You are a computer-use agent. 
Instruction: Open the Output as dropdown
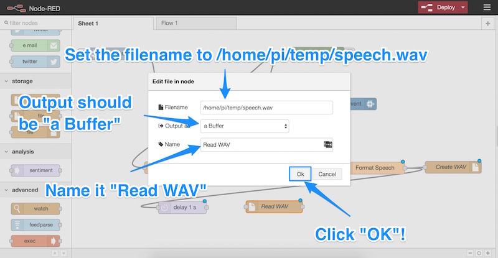(x=245, y=126)
